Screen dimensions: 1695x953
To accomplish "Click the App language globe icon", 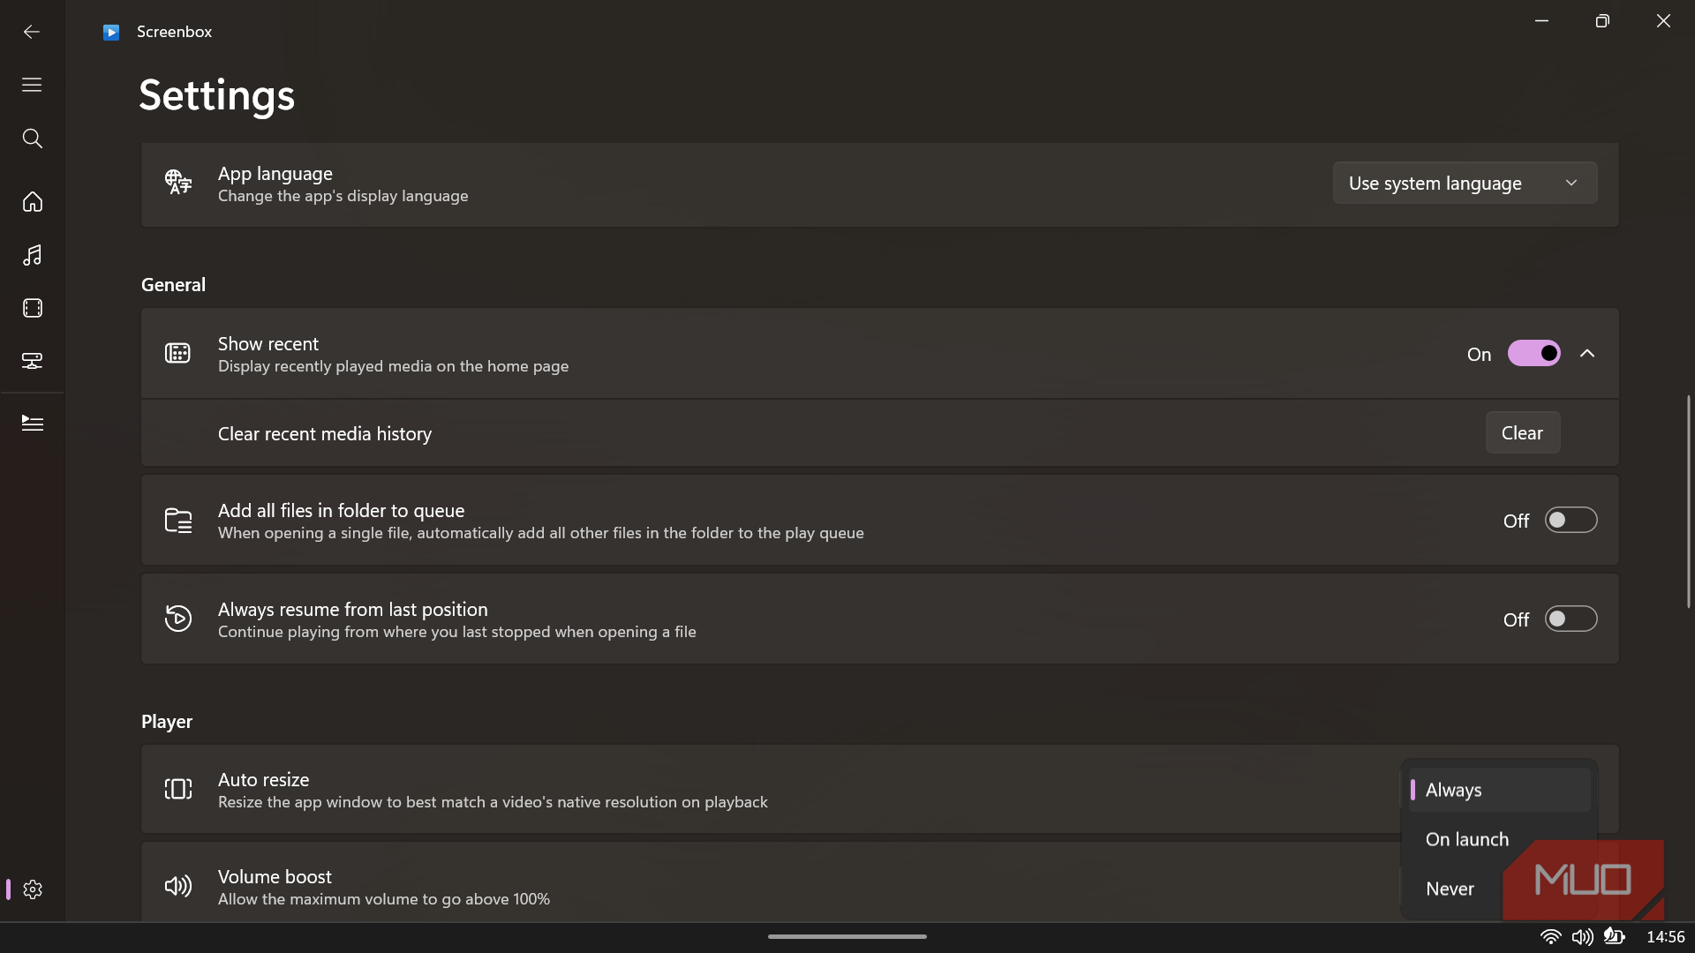I will point(178,183).
